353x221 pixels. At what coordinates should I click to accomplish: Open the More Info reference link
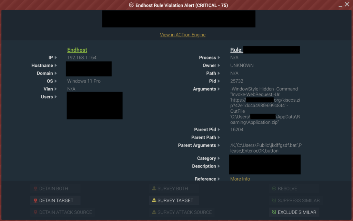240,179
